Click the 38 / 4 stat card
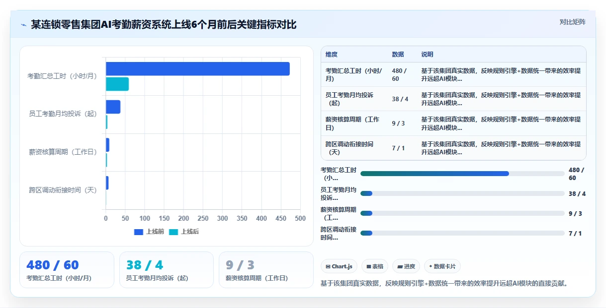The width and height of the screenshot is (606, 308). coord(167,270)
